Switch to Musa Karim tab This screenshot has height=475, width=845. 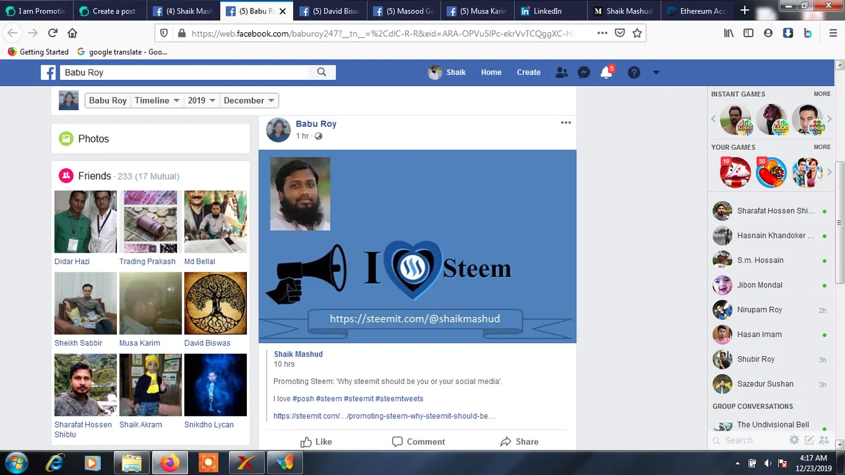tap(478, 11)
